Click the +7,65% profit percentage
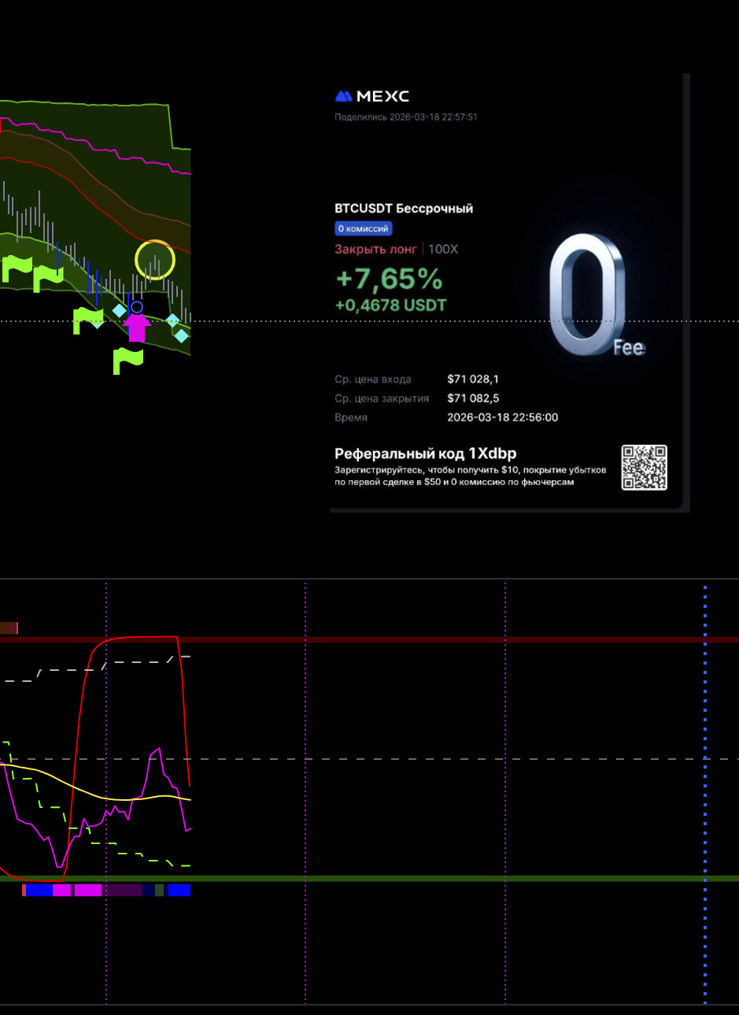Viewport: 739px width, 1015px height. [389, 279]
